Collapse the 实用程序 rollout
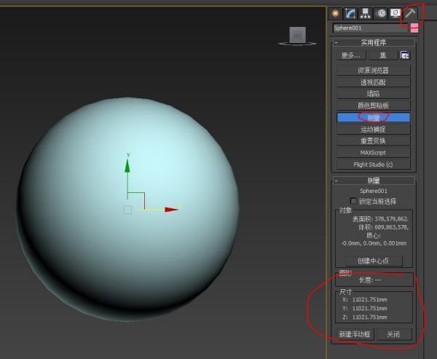 (336, 42)
